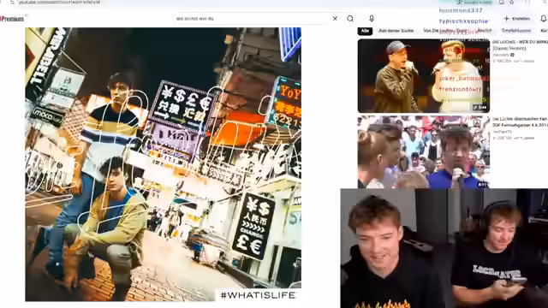Focus the YouTube search input field
Screen dimensions: 548x308
coord(252,19)
